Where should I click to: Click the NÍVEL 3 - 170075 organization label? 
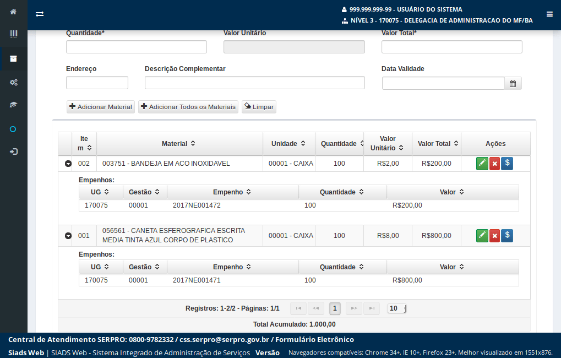(x=442, y=20)
